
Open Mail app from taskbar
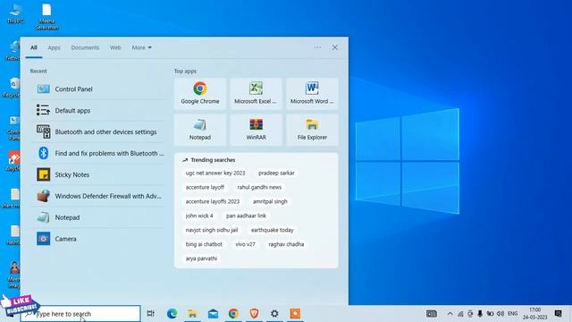click(x=213, y=313)
